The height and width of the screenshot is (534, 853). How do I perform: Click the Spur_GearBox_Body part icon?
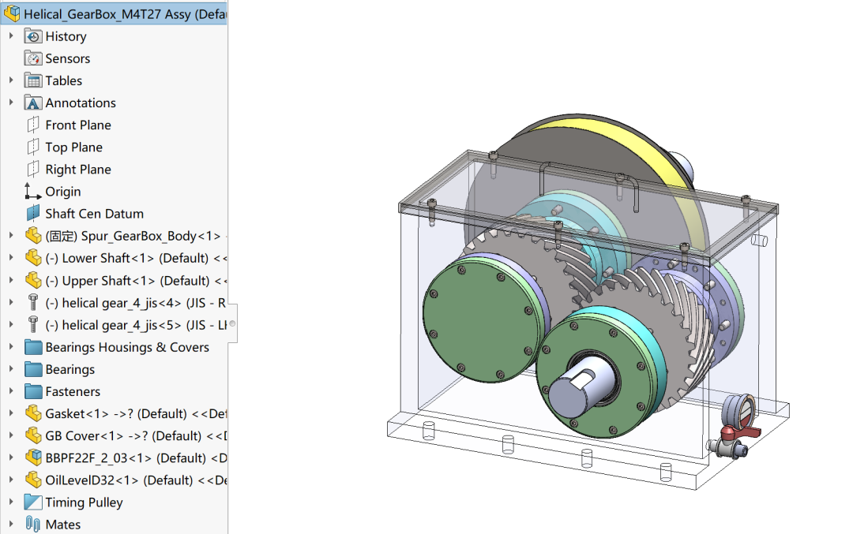pos(33,236)
